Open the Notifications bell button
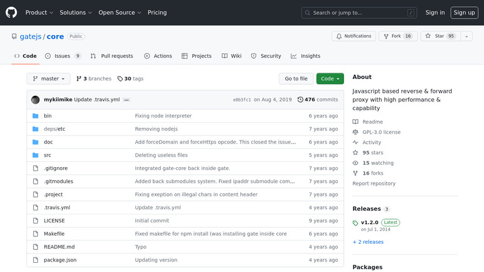This screenshot has height=272, width=484. pos(353,36)
